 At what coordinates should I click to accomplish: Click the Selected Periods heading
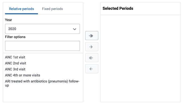coord(118,9)
